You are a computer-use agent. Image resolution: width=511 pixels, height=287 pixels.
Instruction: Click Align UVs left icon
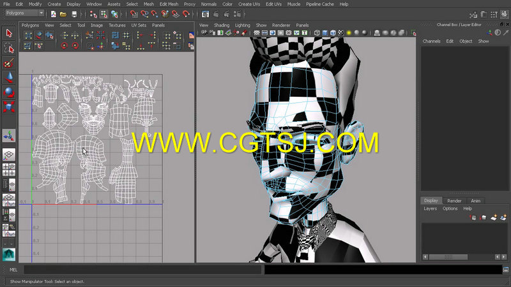tap(141, 36)
